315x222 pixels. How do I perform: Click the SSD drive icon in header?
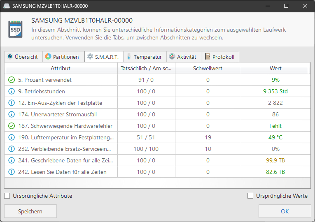(16, 28)
